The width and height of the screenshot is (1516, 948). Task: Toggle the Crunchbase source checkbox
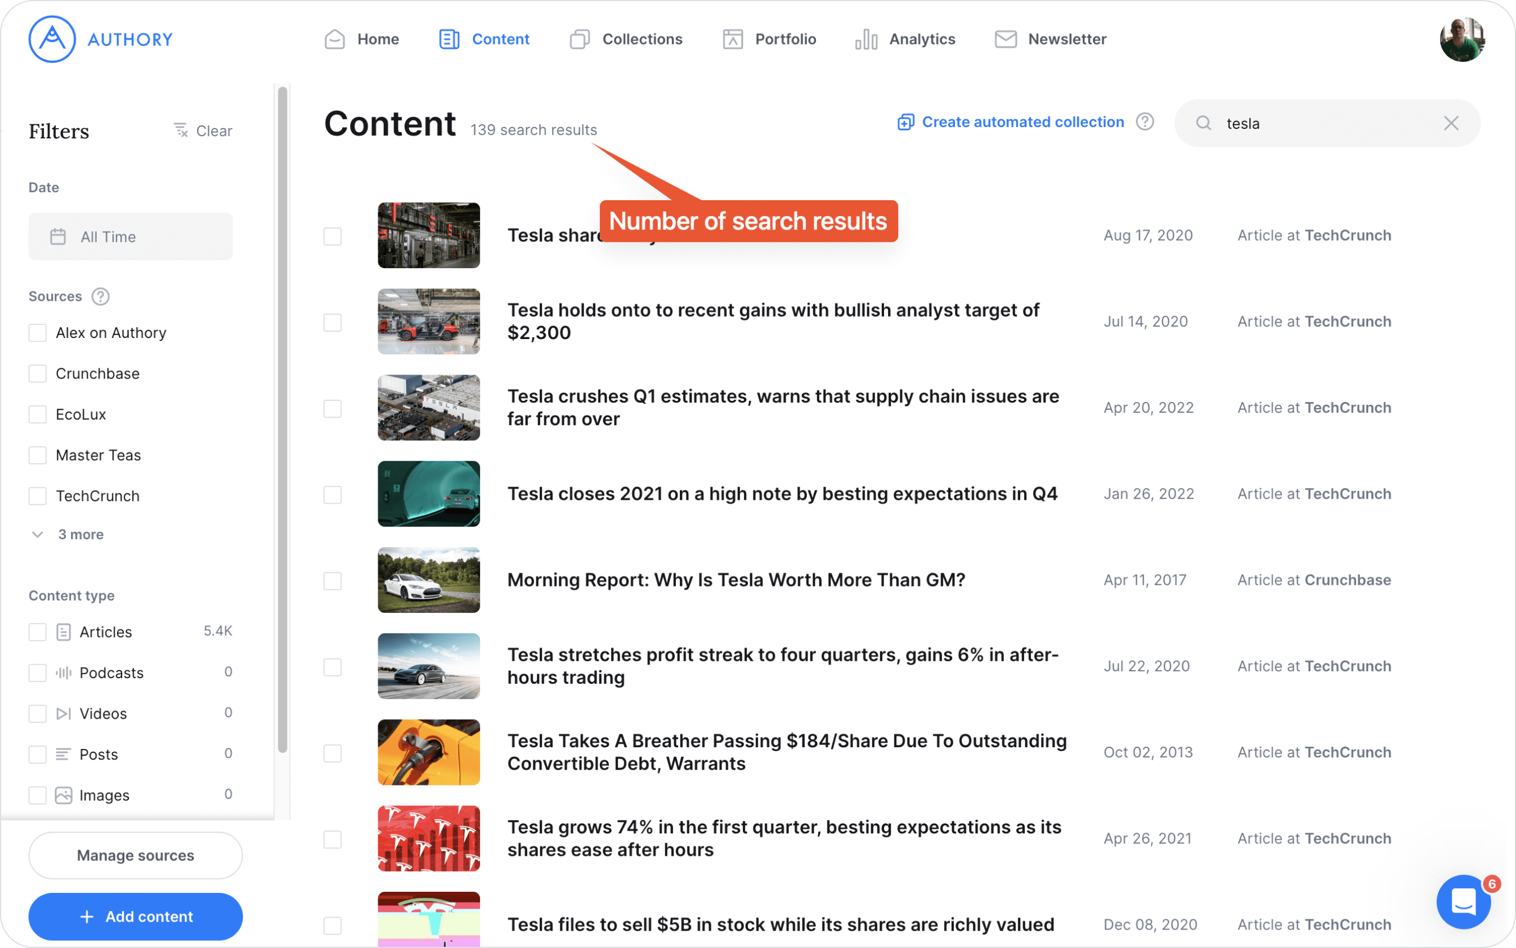click(x=38, y=374)
